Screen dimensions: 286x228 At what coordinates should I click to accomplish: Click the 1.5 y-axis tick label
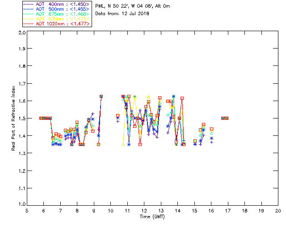click(22, 118)
